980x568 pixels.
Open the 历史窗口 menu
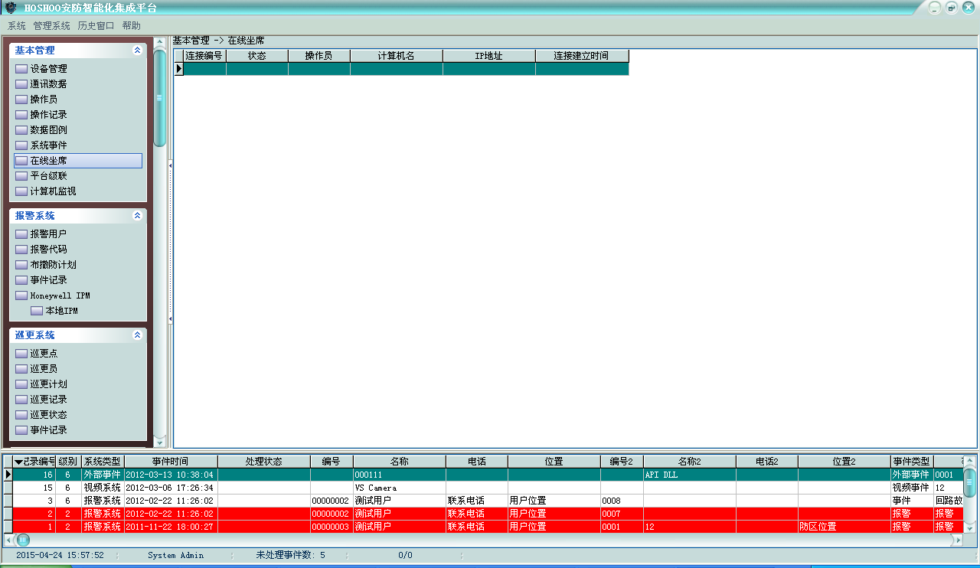(96, 26)
